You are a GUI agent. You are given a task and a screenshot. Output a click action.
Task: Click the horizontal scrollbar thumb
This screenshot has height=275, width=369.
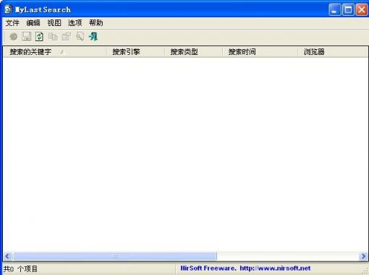[115, 256]
